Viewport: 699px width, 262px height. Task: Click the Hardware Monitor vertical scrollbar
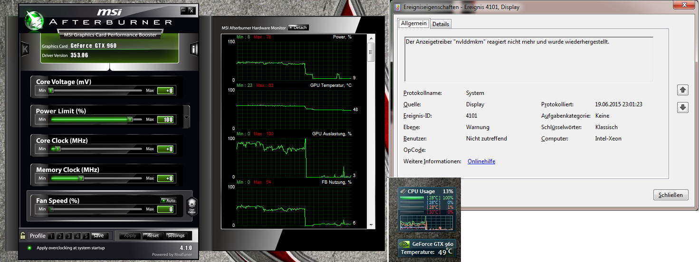pos(371,131)
